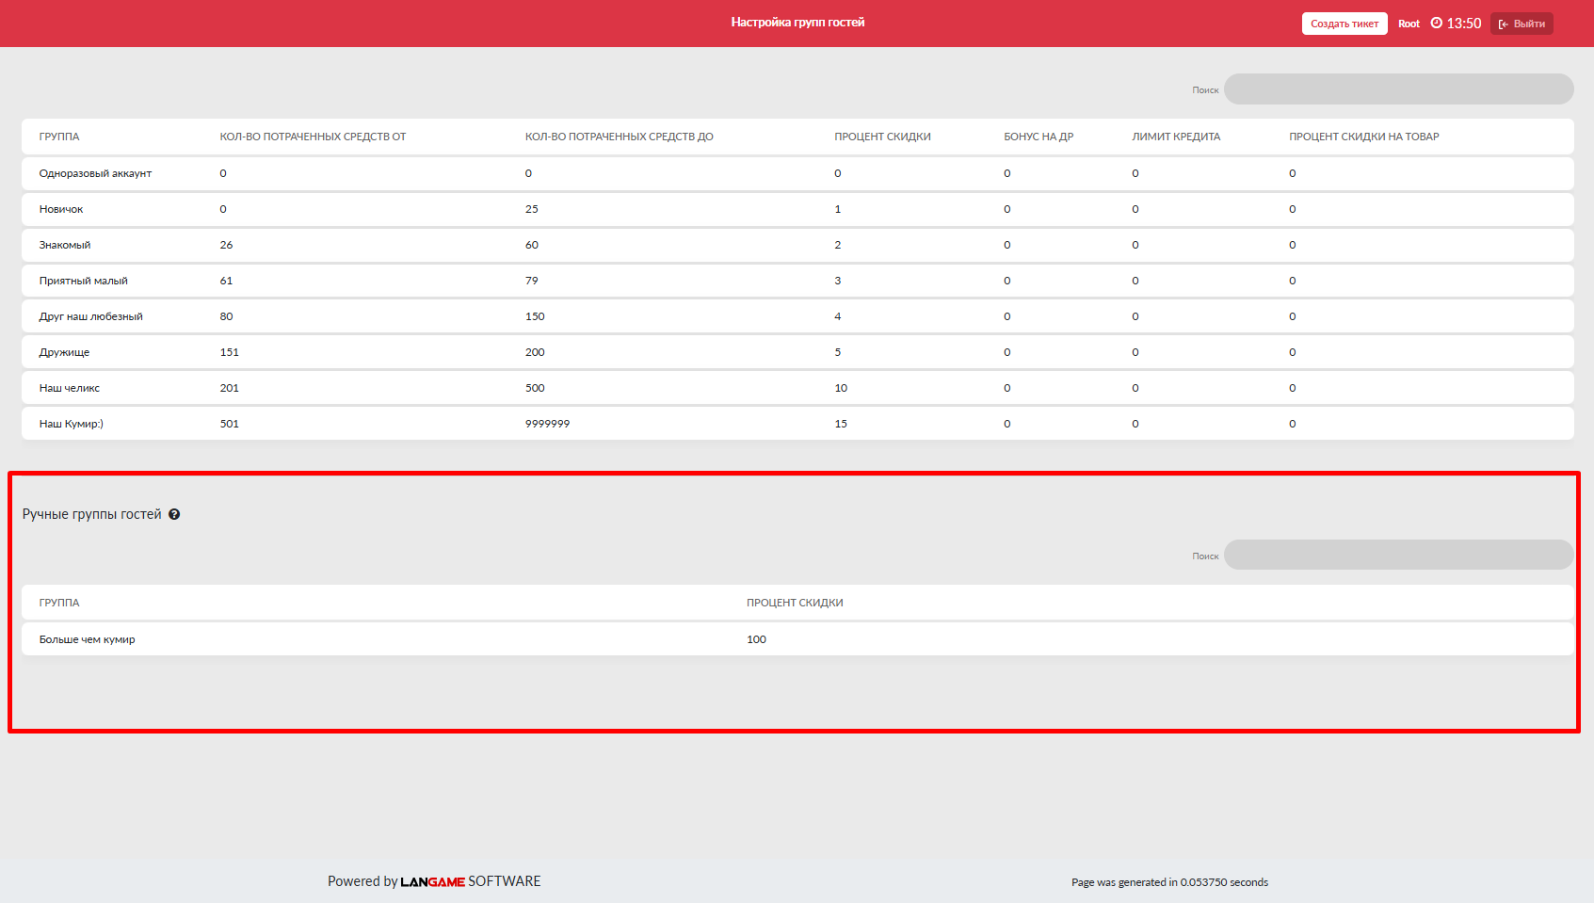Focus the upper Поиск search field

[1398, 89]
